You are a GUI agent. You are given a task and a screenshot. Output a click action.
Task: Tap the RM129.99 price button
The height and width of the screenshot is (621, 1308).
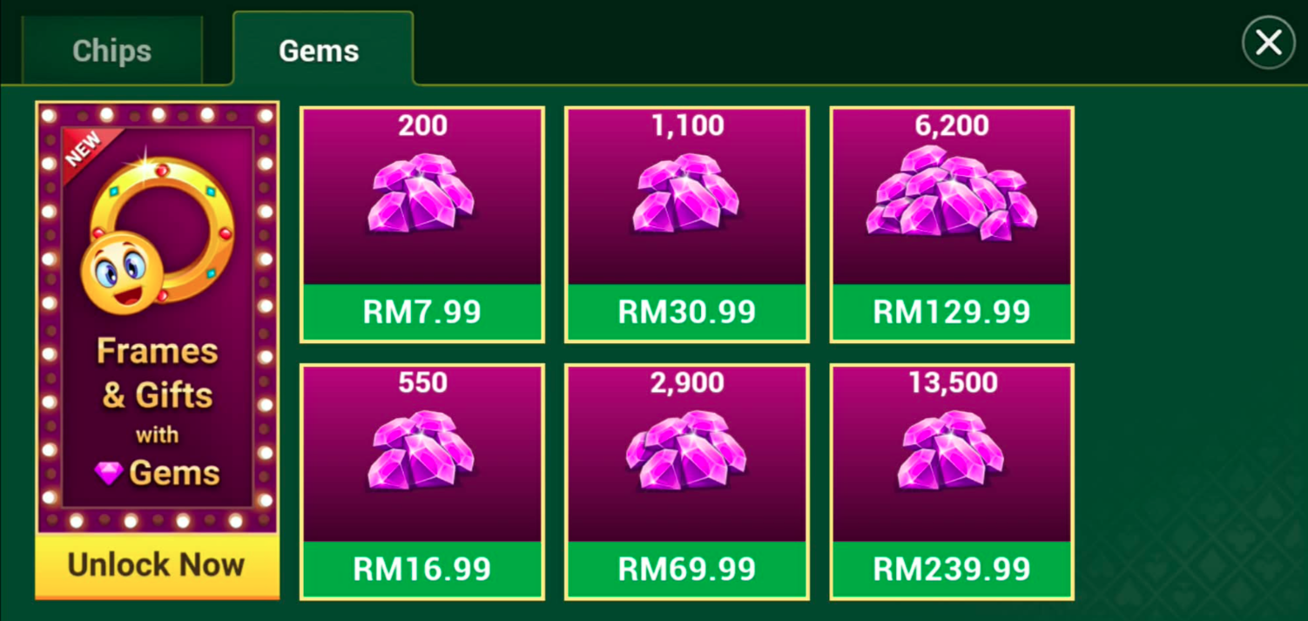click(952, 312)
